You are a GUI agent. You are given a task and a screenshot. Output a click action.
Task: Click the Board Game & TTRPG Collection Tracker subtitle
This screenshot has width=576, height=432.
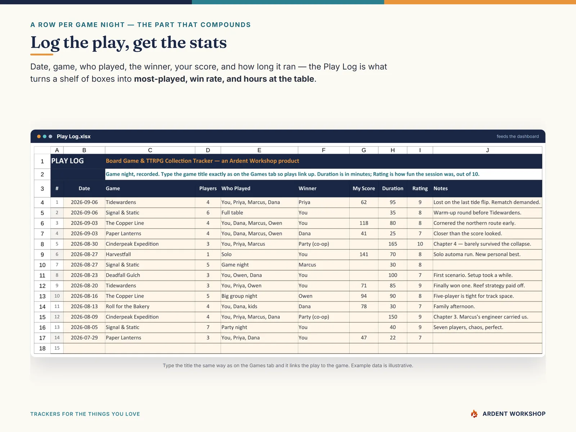point(202,161)
